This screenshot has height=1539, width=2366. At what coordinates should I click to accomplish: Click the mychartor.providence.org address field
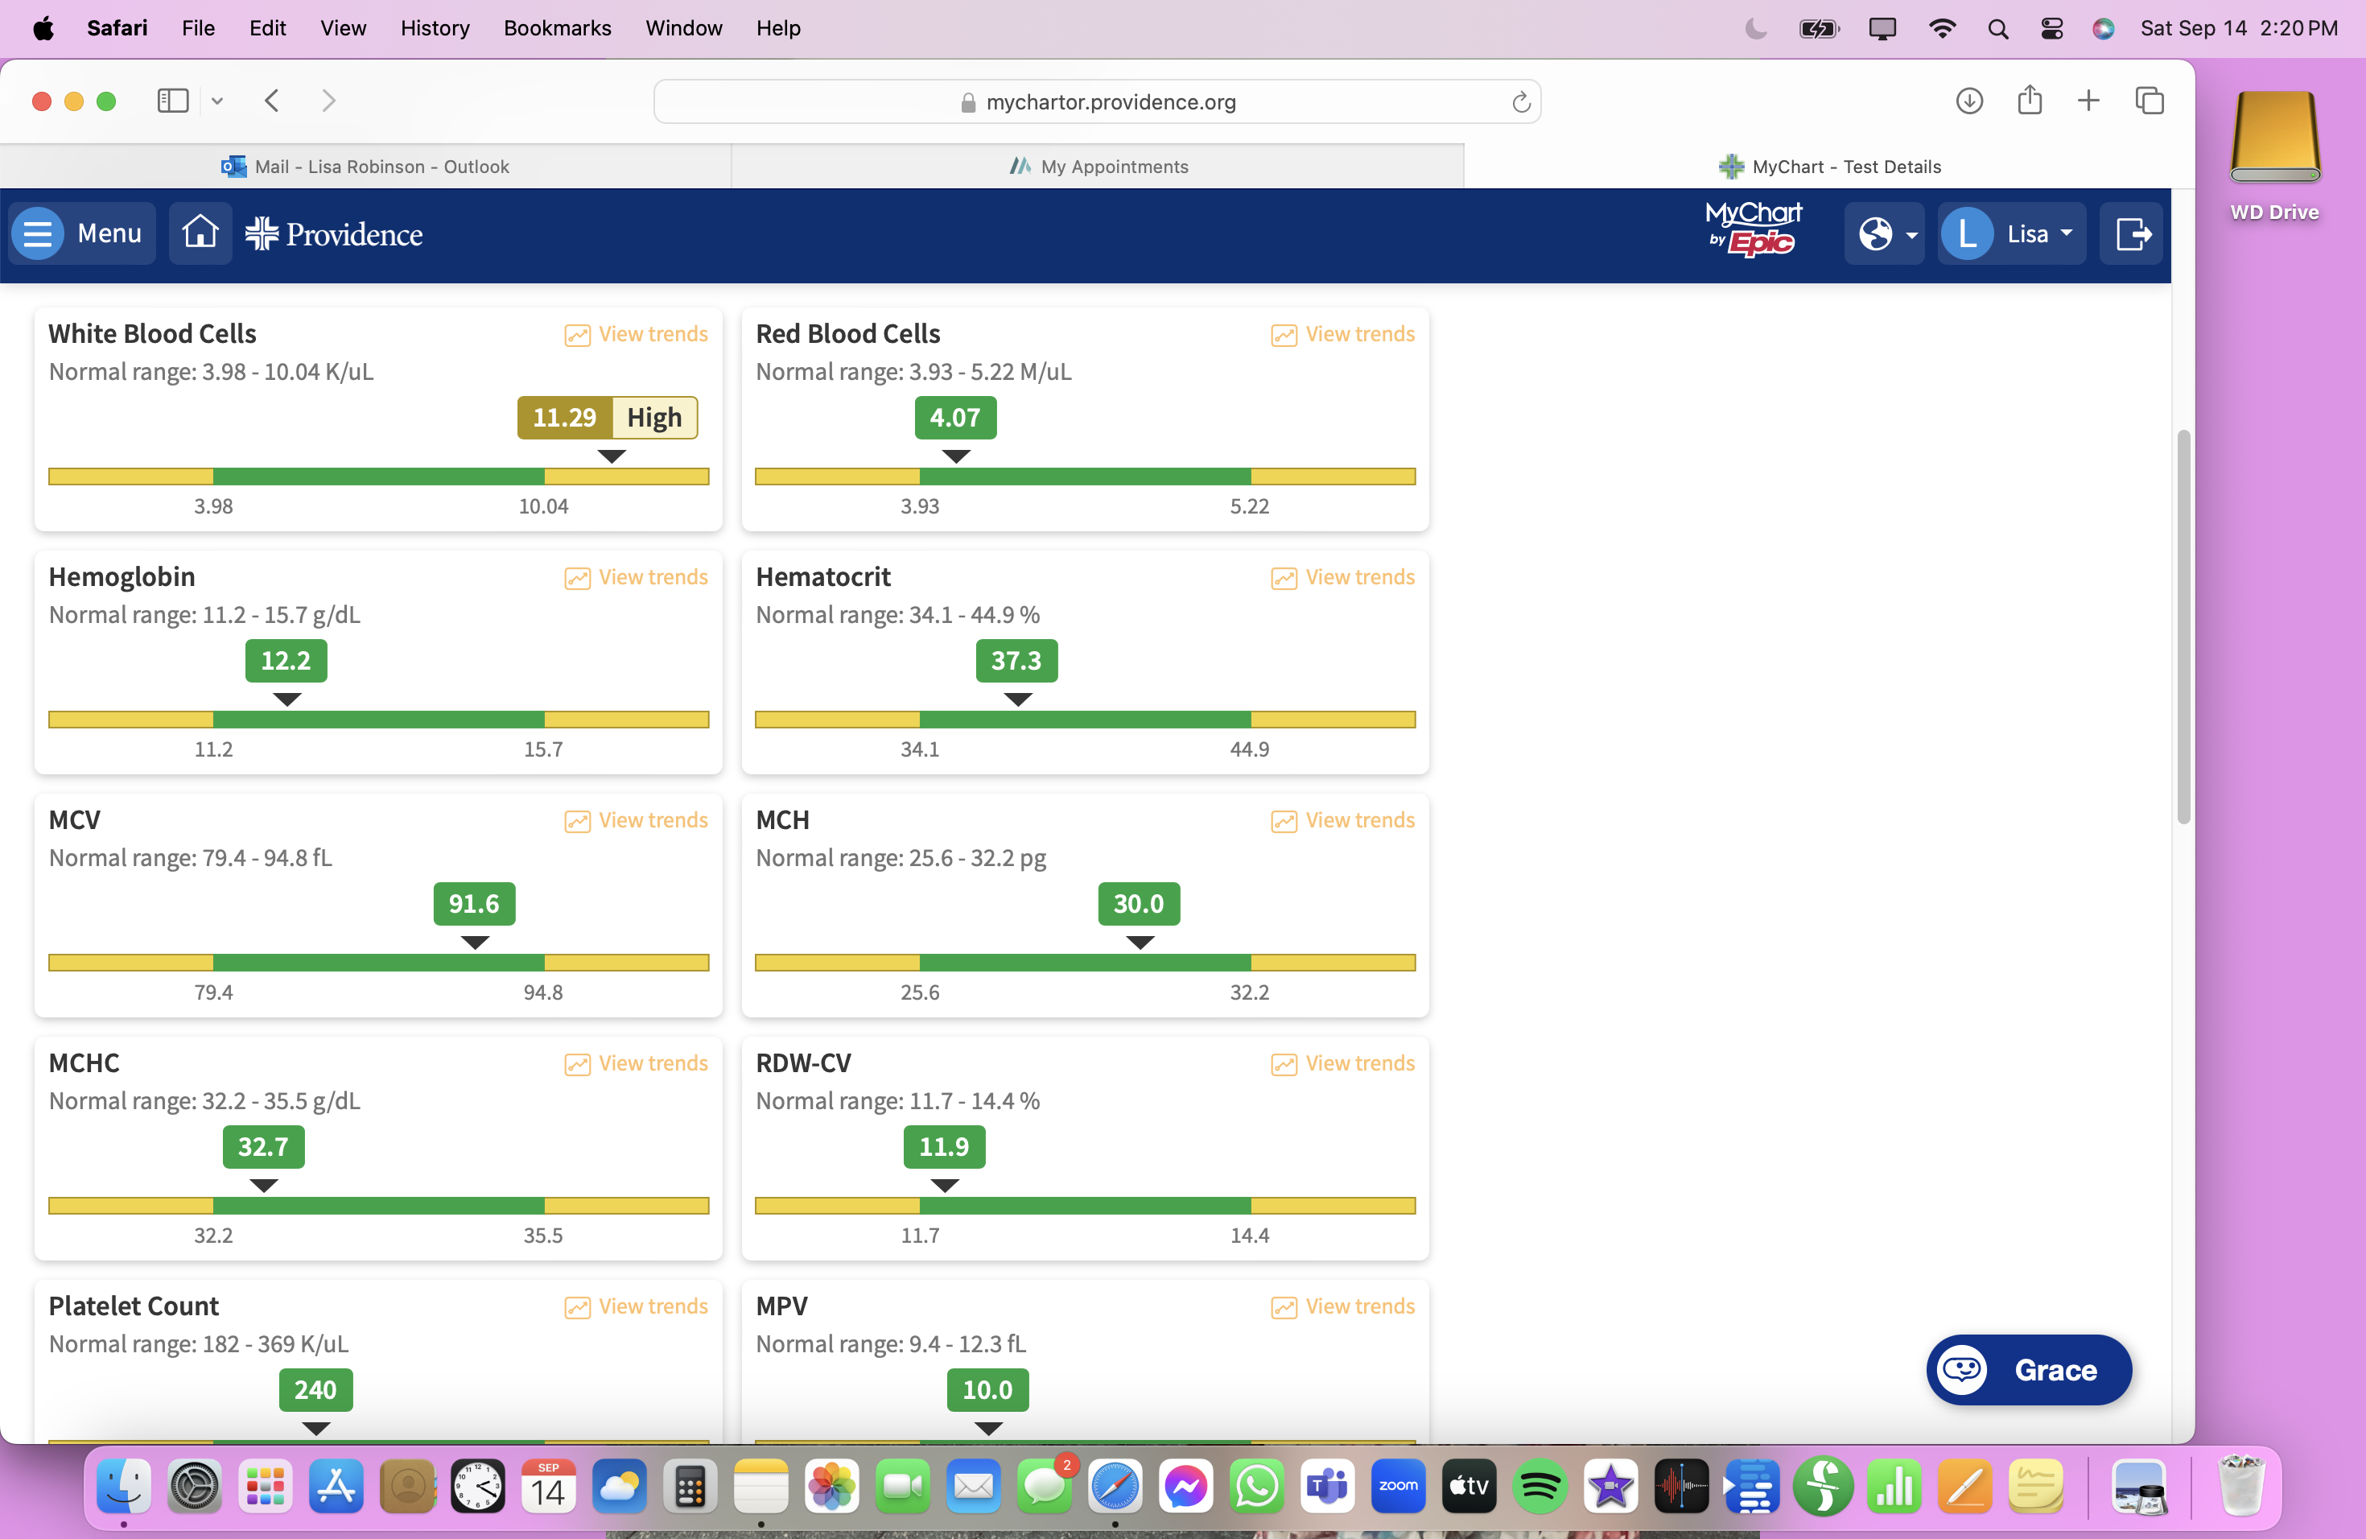(x=1098, y=101)
